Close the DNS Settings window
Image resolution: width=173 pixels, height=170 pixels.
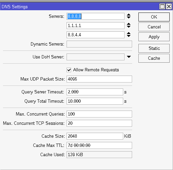(169, 7)
